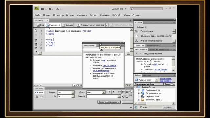This screenshot has height=118, width=210.
Task: Select the Untitled-1 document tab
Action: (39, 20)
